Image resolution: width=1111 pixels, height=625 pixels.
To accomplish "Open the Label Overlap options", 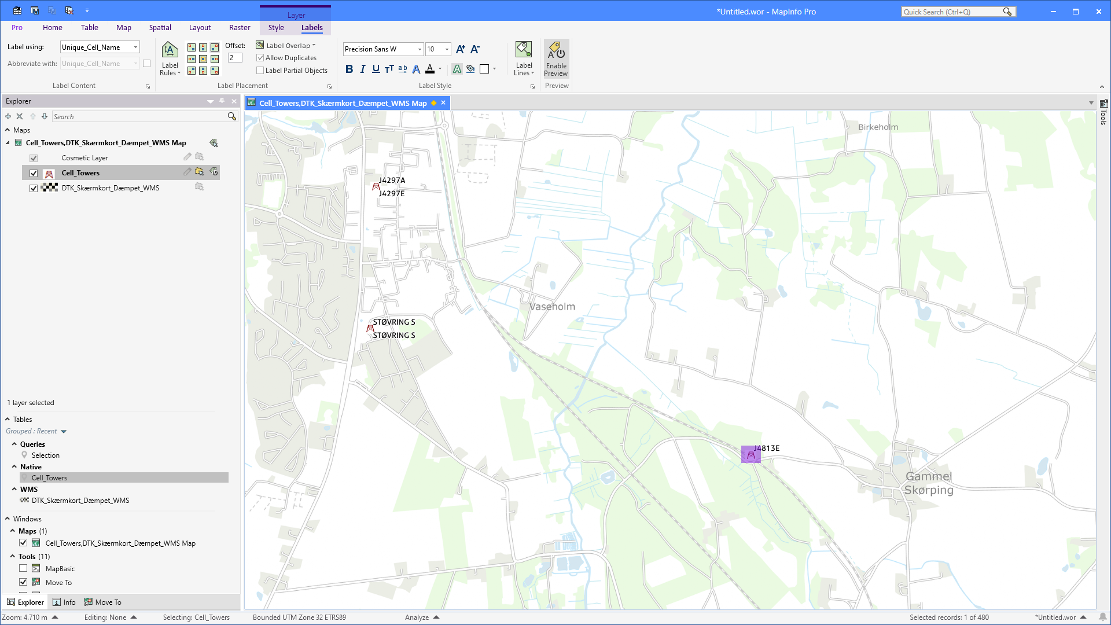I will pos(288,45).
